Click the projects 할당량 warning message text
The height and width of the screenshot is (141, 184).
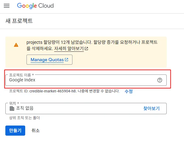point(92,45)
